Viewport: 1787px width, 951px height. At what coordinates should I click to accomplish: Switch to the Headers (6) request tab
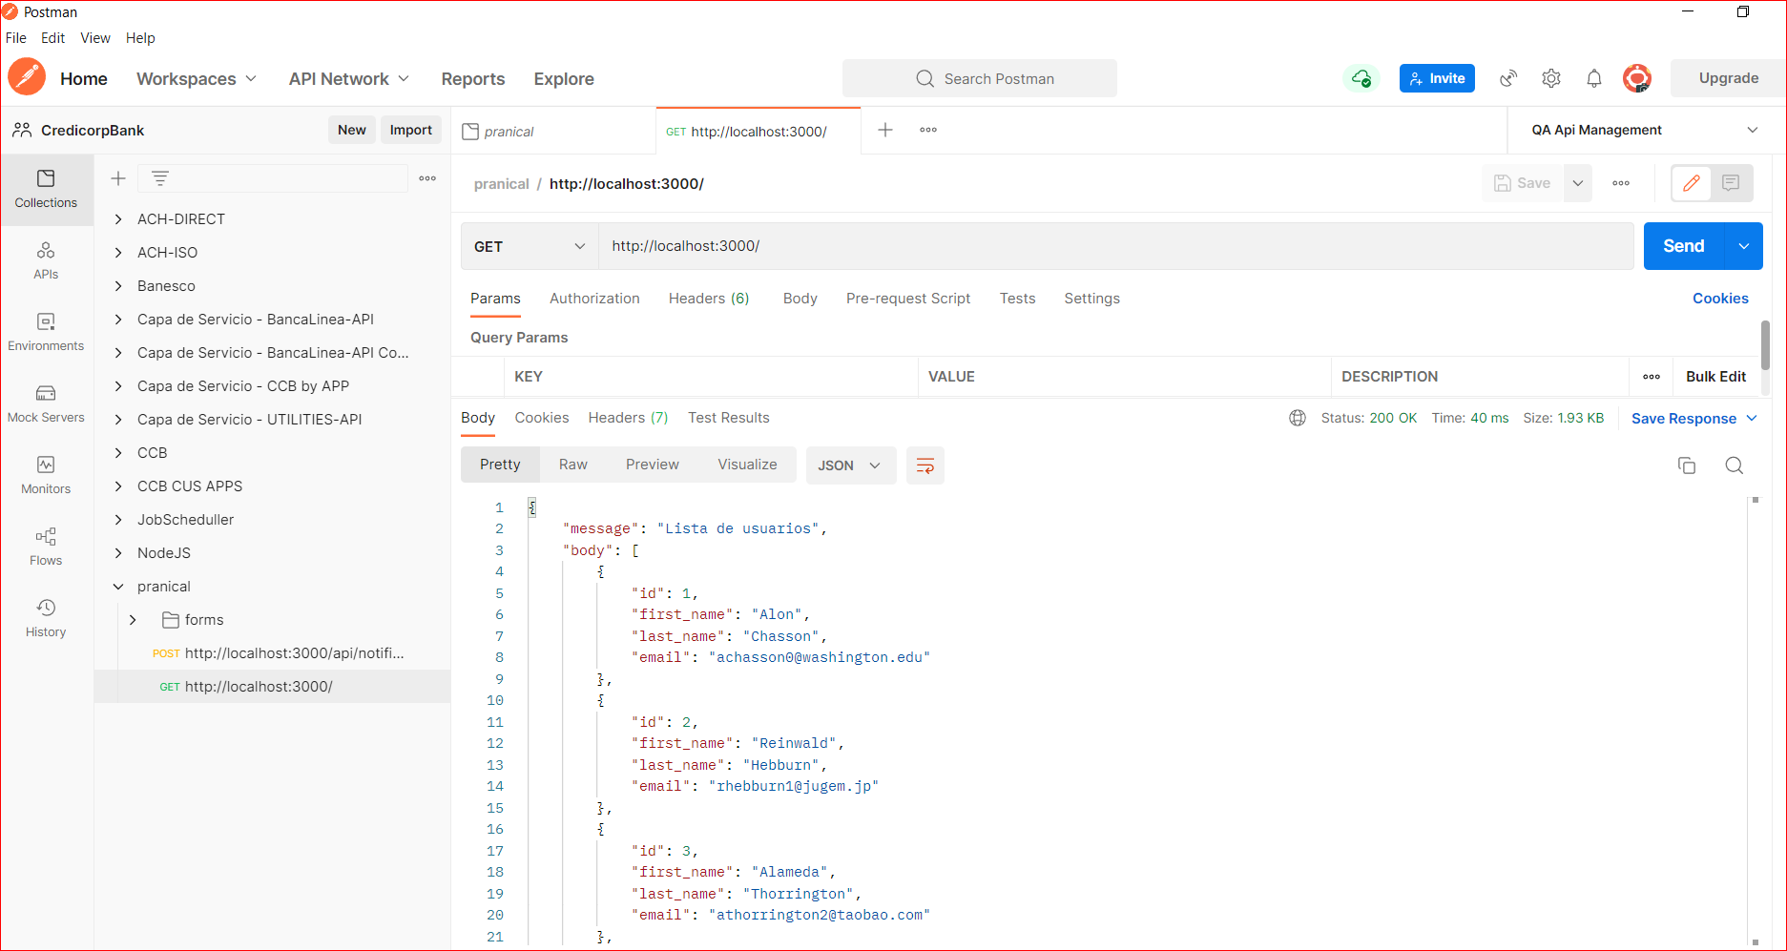tap(709, 299)
